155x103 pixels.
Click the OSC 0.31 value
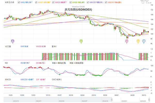(57, 79)
